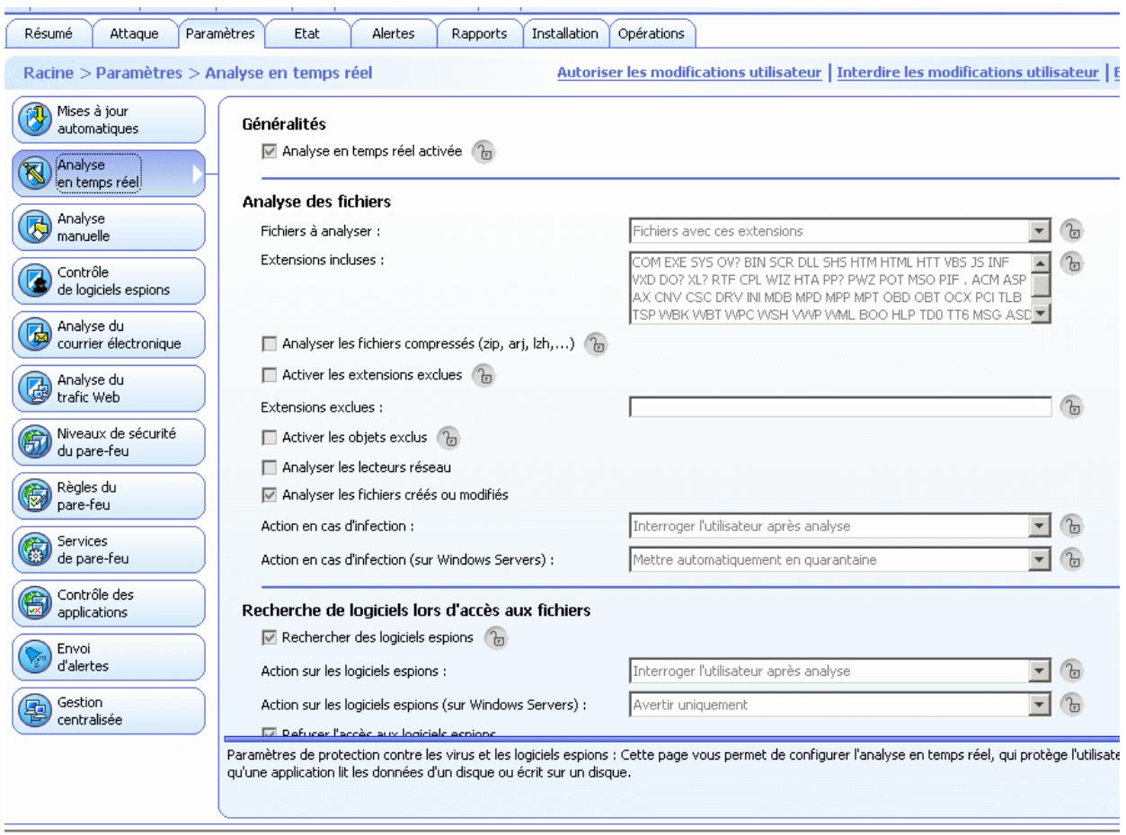Viewport: 1126px width, 835px height.
Task: Open Analyse manuelle sidebar icon
Action: pyautogui.click(x=35, y=228)
